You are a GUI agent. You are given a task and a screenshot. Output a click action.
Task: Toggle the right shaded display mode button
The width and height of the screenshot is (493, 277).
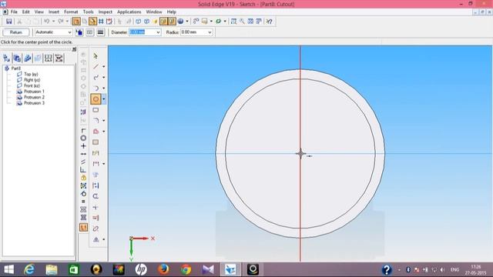point(172,22)
